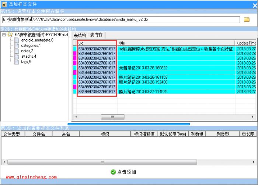The height and width of the screenshot is (185, 258).
Task: Select the categories,1 table icon
Action: click(x=17, y=45)
